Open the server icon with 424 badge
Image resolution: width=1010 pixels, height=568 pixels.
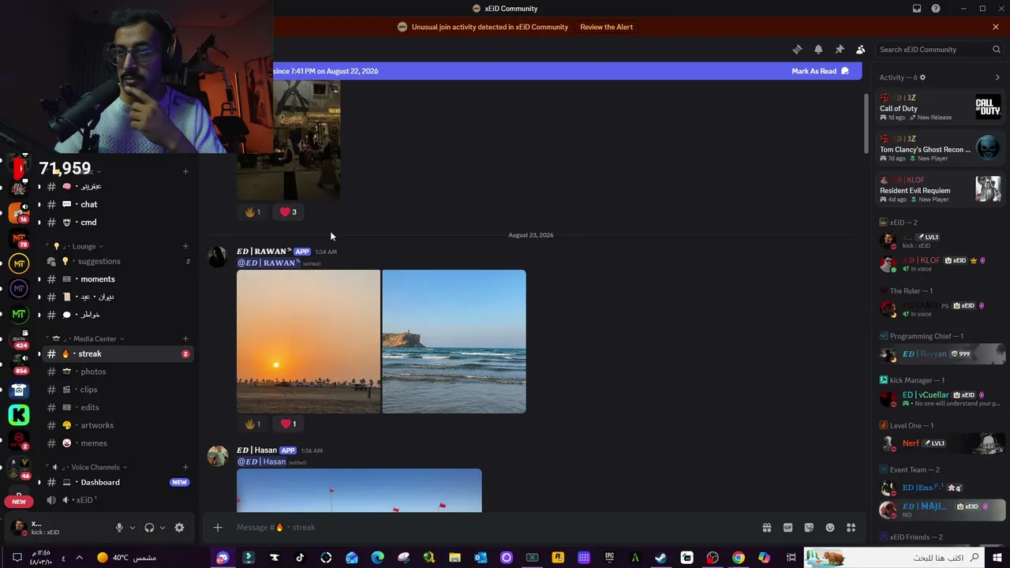[x=19, y=339]
